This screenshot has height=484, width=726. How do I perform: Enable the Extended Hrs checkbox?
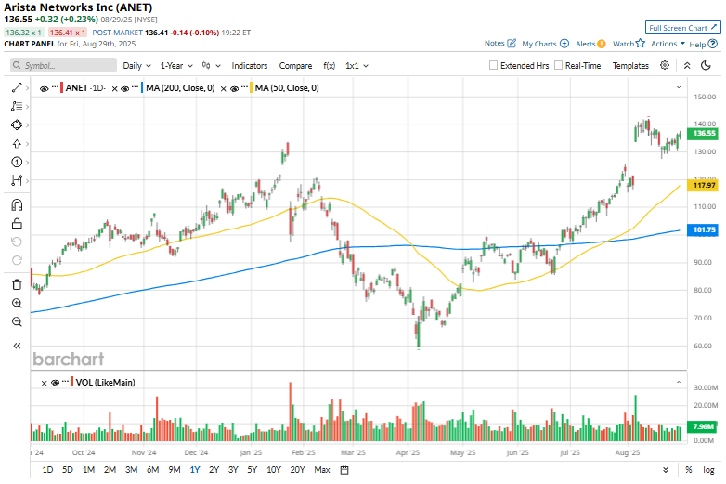[x=494, y=65]
